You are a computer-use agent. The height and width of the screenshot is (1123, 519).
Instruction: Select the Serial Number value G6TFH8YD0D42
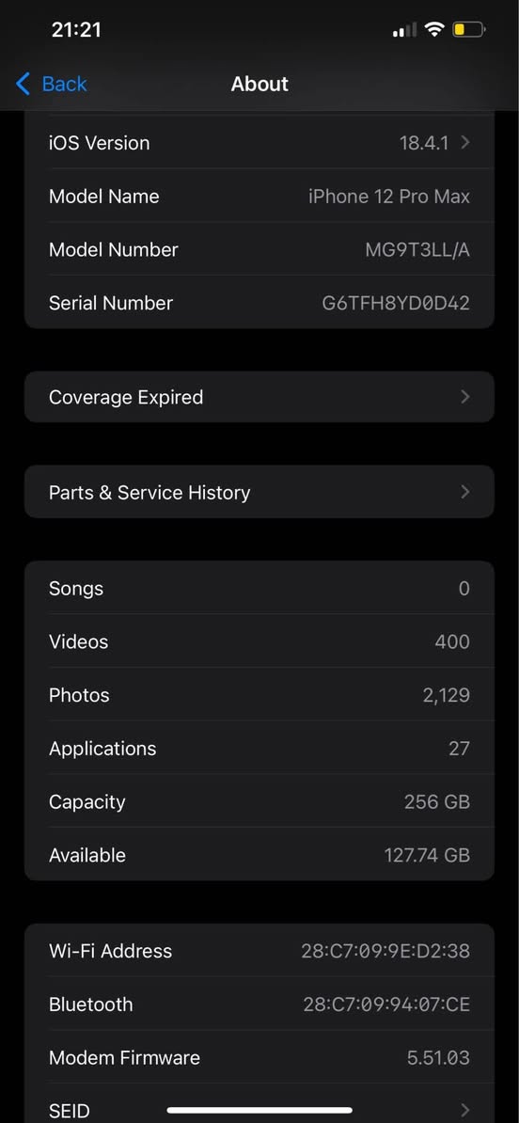(396, 303)
